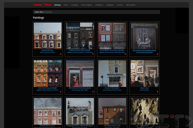Click the Dean Street Day and Night title
Image resolution: width=193 pixels, height=128 pixels.
(x=48, y=88)
